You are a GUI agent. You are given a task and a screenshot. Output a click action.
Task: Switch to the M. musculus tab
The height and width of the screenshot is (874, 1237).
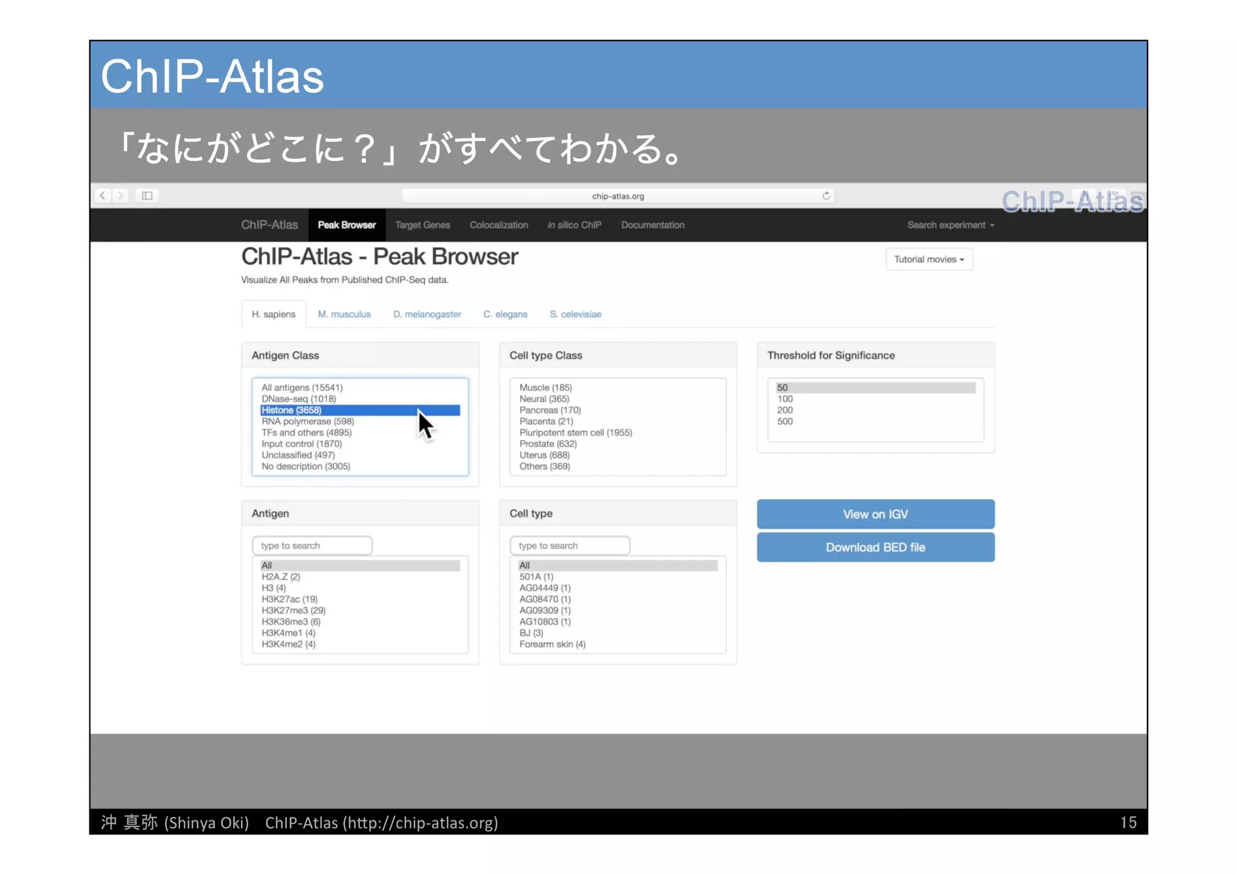tap(344, 314)
